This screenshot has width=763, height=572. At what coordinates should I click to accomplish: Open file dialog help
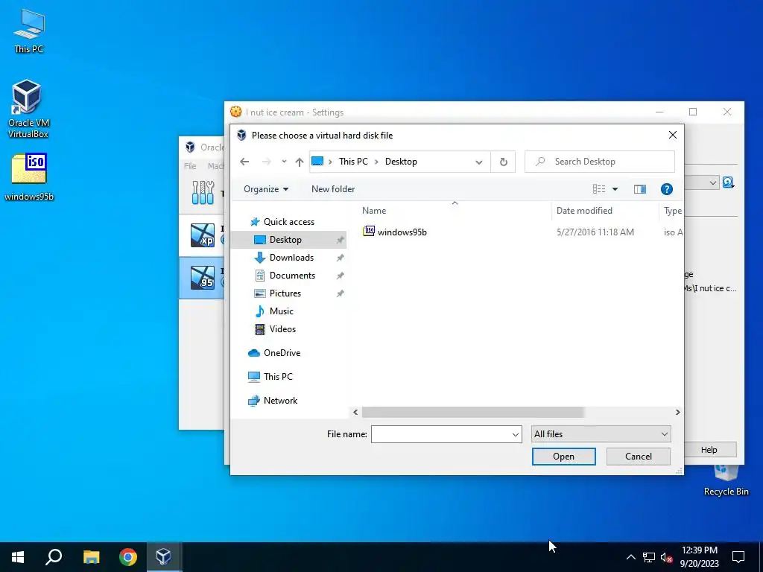pyautogui.click(x=667, y=189)
